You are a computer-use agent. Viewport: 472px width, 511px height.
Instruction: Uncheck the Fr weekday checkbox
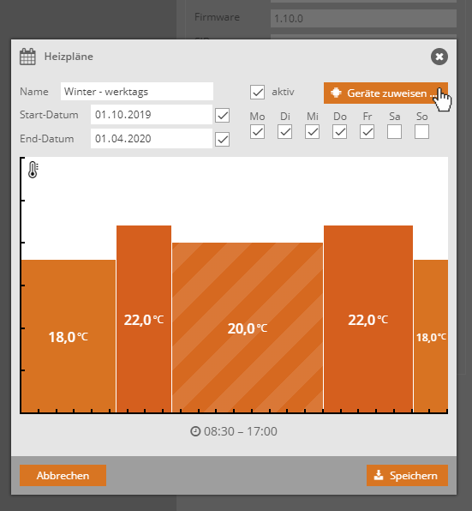367,132
